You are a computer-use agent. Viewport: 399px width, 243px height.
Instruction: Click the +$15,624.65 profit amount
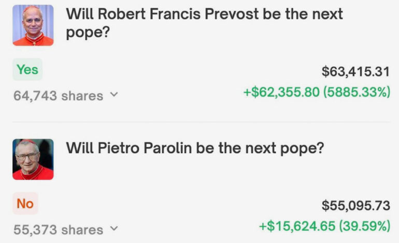click(297, 226)
